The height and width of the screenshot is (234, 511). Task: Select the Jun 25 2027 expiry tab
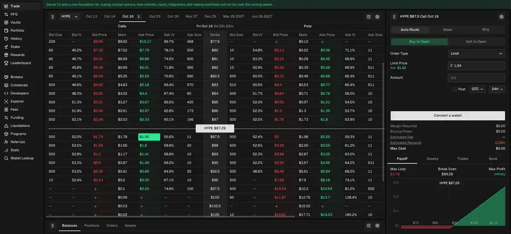[x=262, y=17]
